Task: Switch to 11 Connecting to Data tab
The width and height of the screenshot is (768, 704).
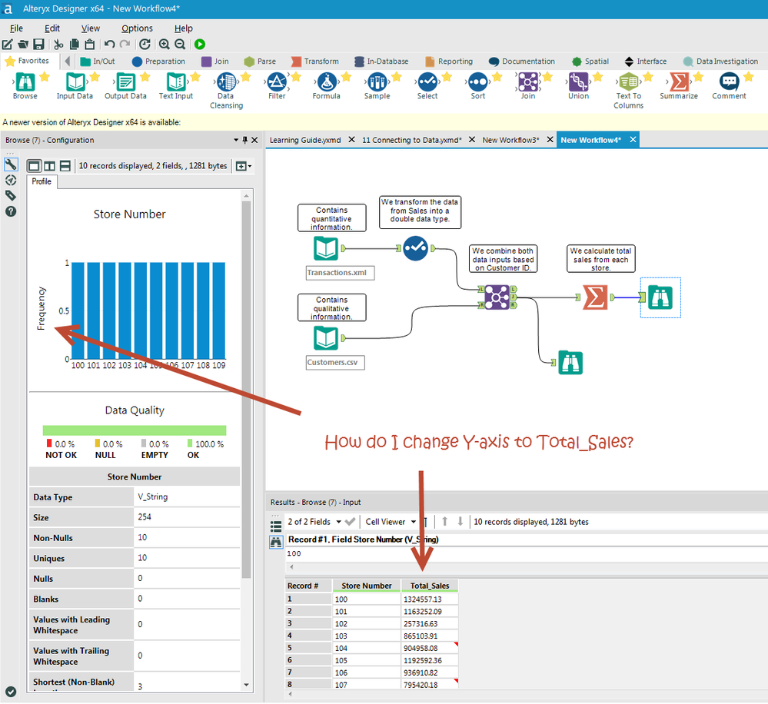Action: tap(411, 140)
